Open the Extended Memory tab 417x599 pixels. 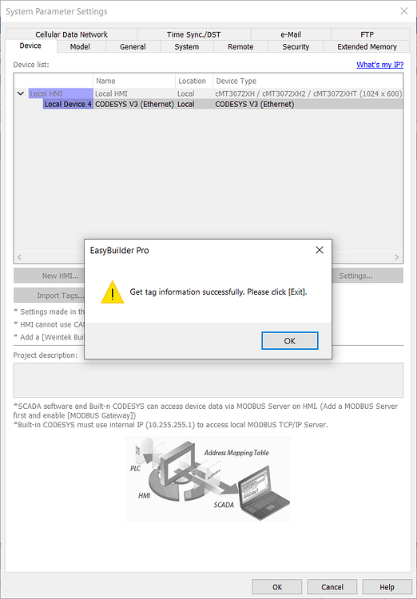click(x=367, y=46)
